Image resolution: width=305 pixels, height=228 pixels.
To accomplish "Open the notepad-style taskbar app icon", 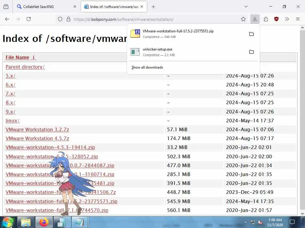I will [x=80, y=222].
